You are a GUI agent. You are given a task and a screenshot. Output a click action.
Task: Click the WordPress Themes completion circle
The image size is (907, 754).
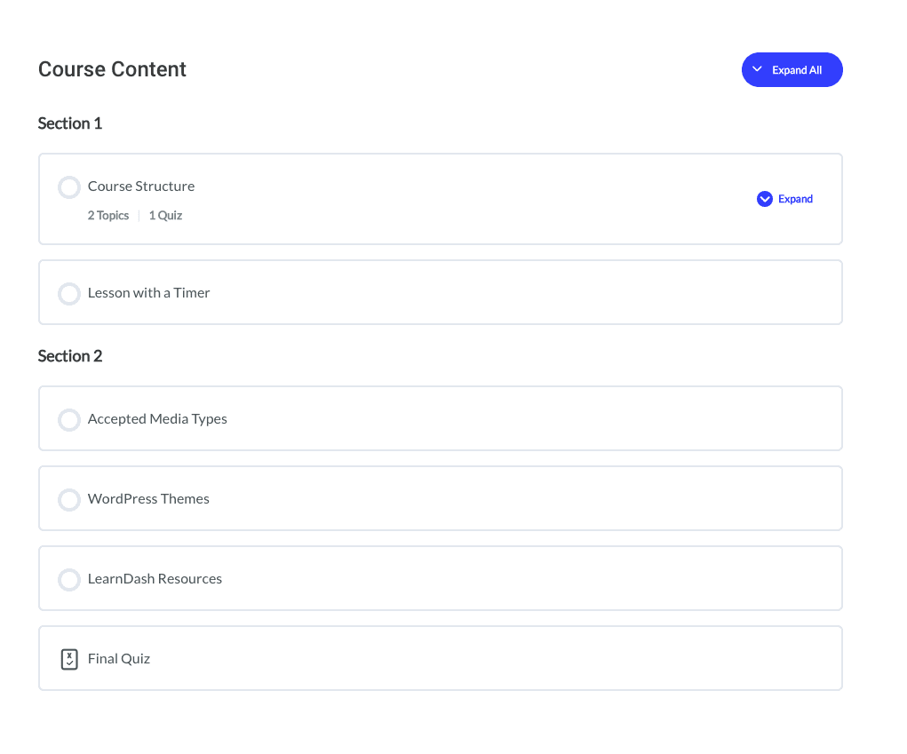(x=69, y=499)
